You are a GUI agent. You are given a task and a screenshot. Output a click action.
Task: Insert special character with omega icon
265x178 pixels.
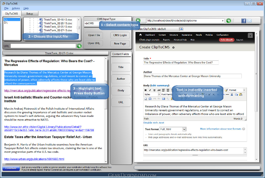[150, 99]
